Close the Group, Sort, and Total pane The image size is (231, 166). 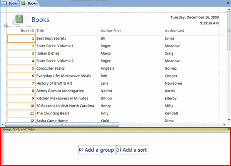pyautogui.click(x=229, y=129)
